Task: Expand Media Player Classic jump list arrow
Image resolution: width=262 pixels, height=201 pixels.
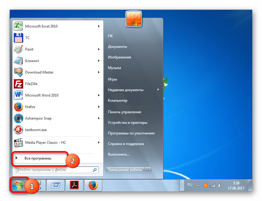Action: coord(99,143)
